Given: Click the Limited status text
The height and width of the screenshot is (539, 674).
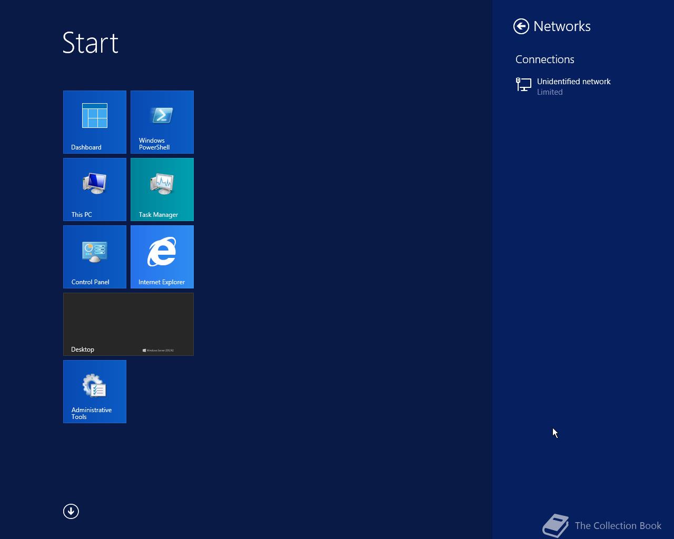Looking at the screenshot, I should [x=550, y=92].
